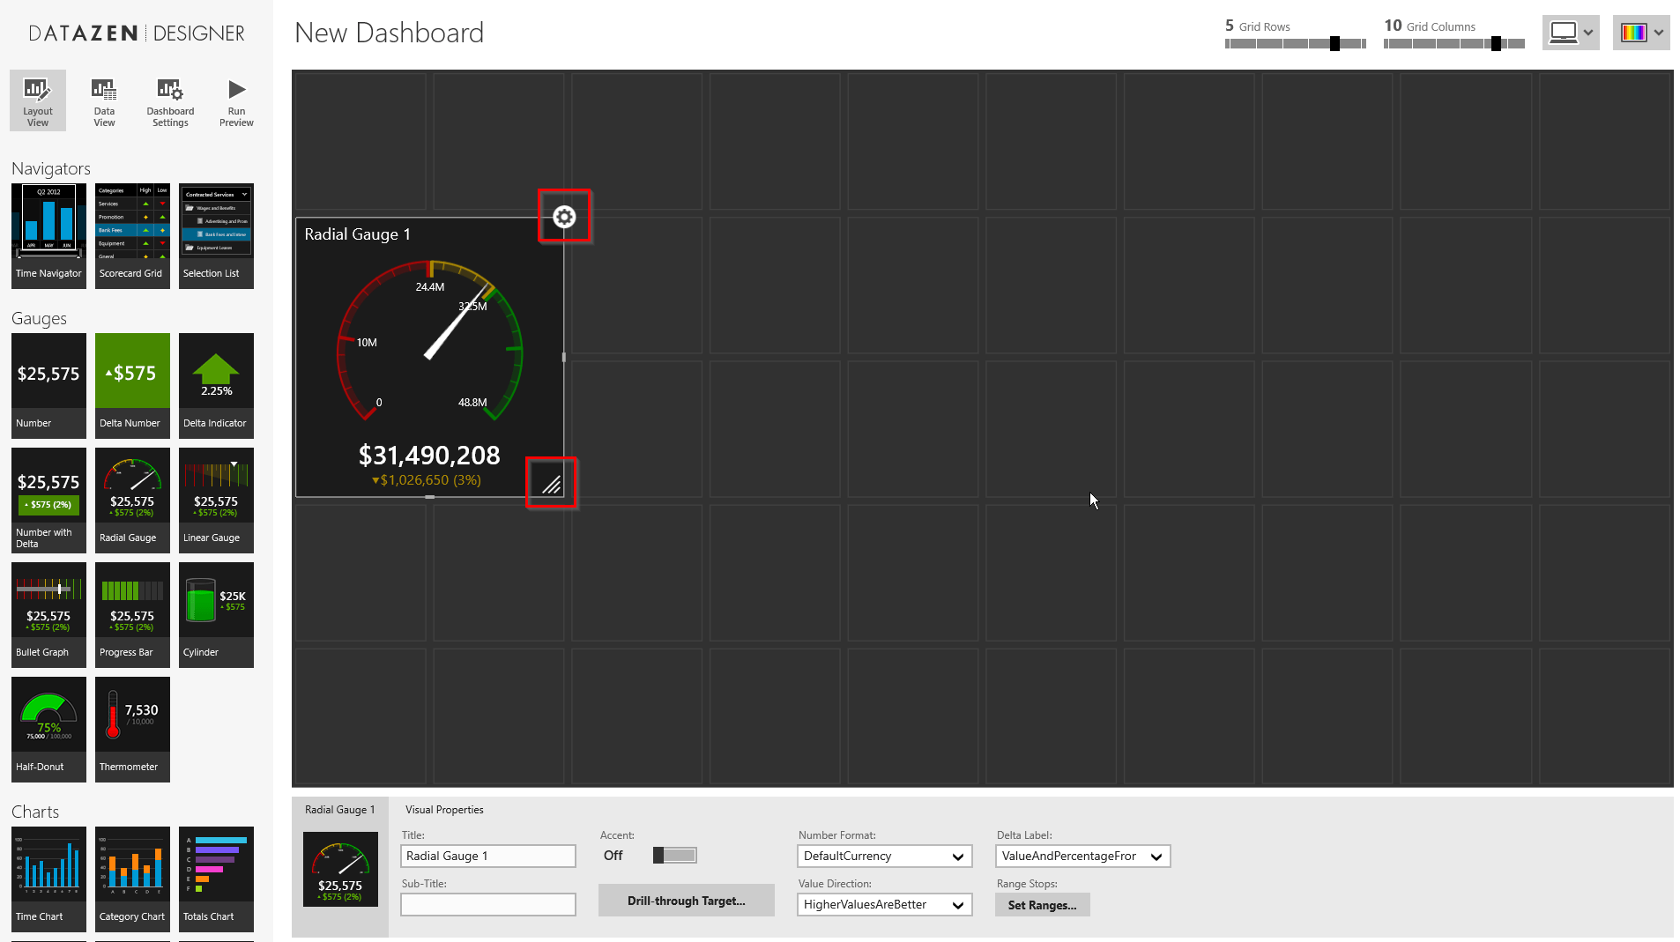Open Dashboard Settings
Screen dimensions: 1680x942
[170, 101]
